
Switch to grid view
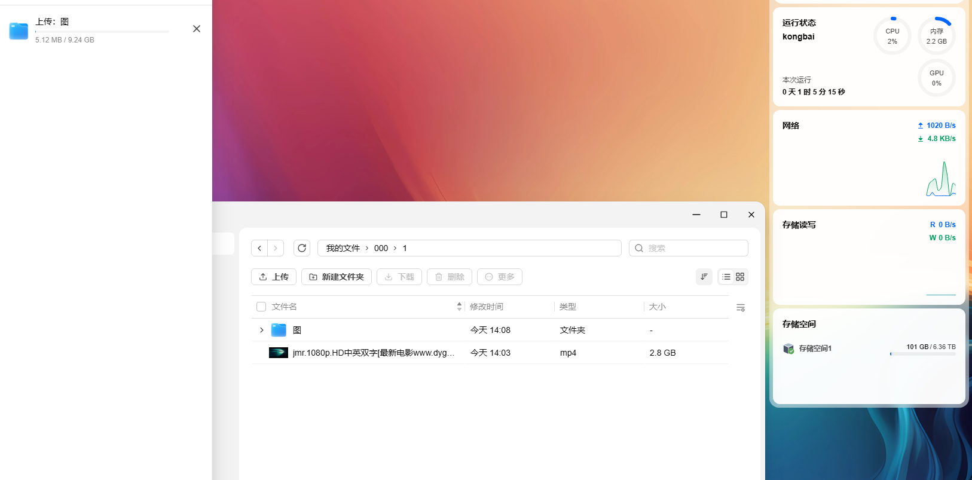pos(740,277)
